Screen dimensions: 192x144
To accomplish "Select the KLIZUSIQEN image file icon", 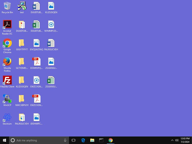I will (x=51, y=8).
